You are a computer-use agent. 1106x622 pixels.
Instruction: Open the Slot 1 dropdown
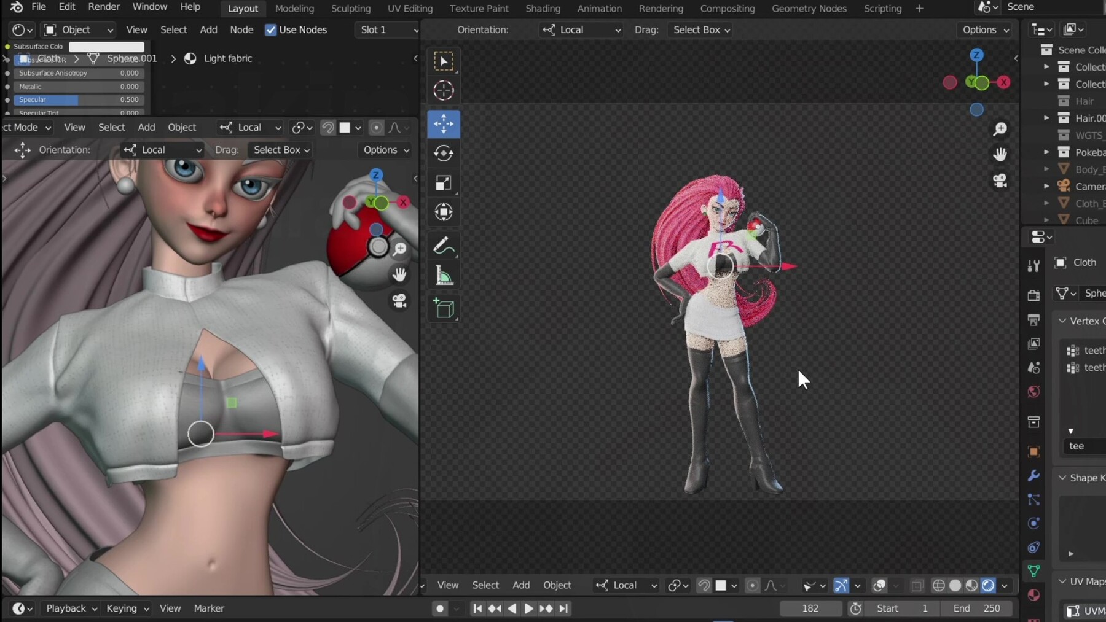(x=386, y=29)
